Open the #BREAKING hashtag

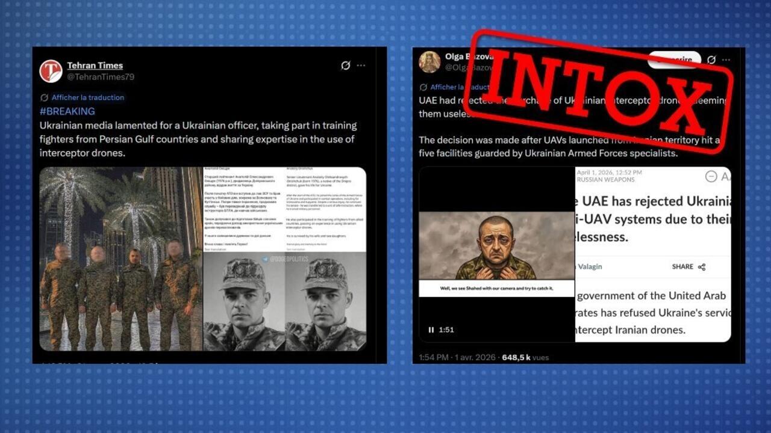[67, 111]
